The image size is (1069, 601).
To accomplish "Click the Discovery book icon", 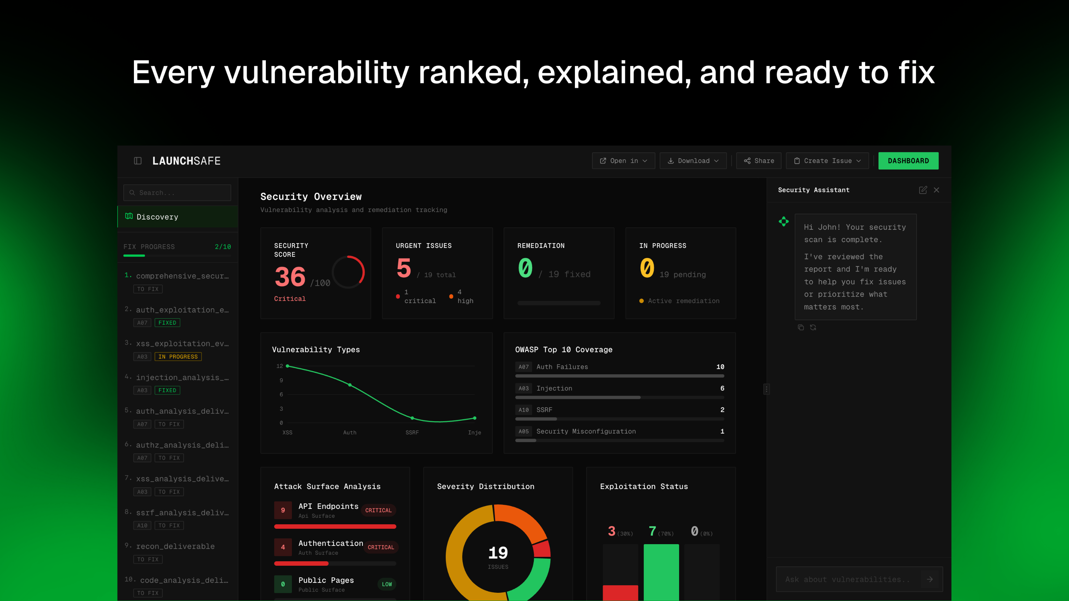I will pos(129,216).
